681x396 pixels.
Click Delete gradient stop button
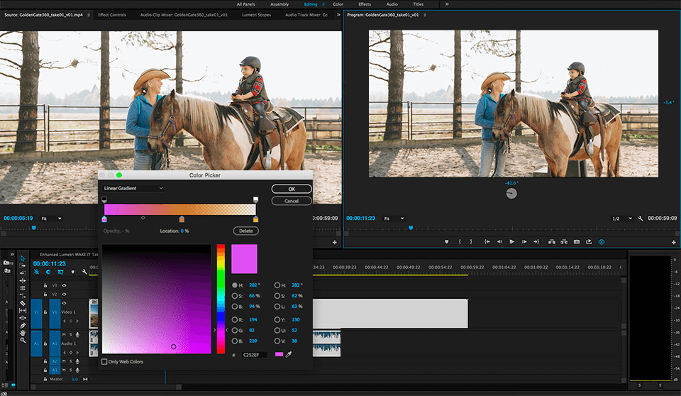(x=246, y=231)
